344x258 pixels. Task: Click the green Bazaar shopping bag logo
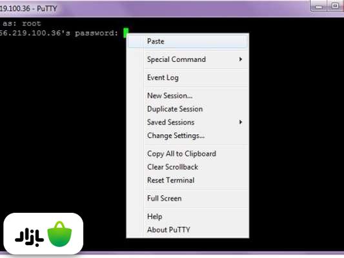[x=59, y=234]
